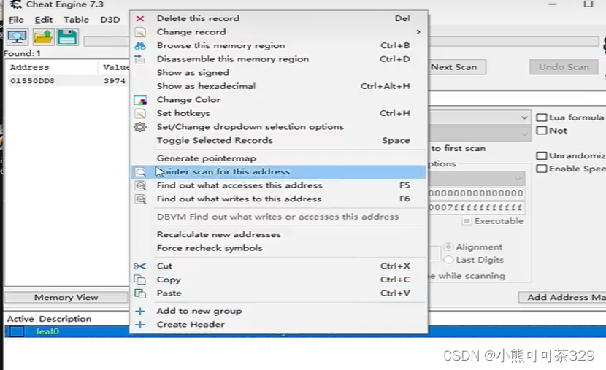Click the Active column header
Viewport: 606px width, 370px height.
point(20,319)
